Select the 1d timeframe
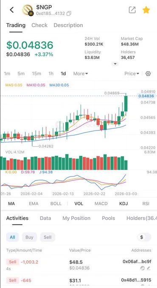The width and height of the screenshot is (157, 288). pos(63,74)
